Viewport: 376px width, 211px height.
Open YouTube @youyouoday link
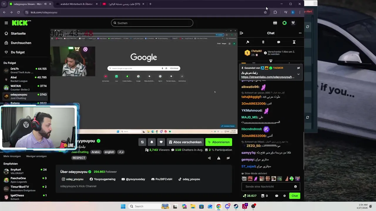[133, 179]
